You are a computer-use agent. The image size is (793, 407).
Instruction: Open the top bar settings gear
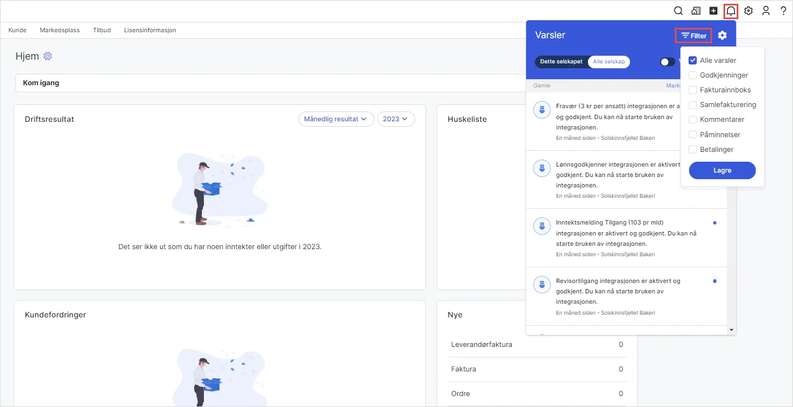tap(749, 10)
